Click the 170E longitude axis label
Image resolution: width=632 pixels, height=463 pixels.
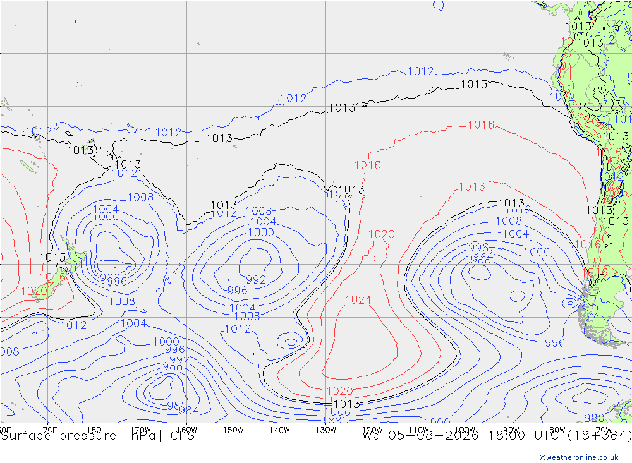tap(47, 430)
